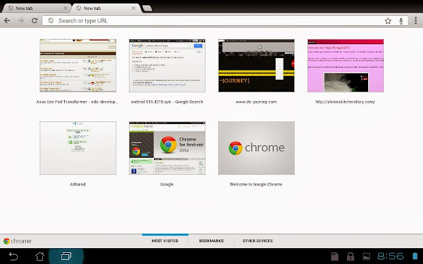This screenshot has width=423, height=264.
Task: Close the first New tab
Action: (65, 9)
